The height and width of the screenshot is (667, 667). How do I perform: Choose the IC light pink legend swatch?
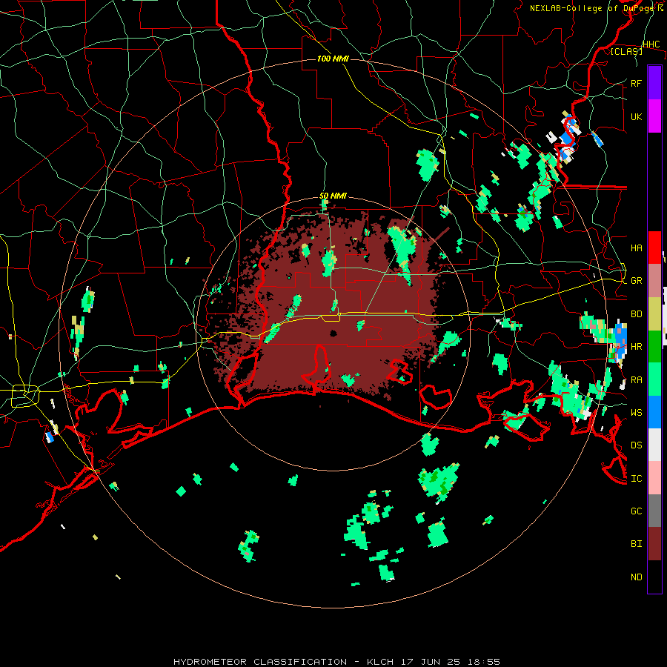[x=654, y=478]
